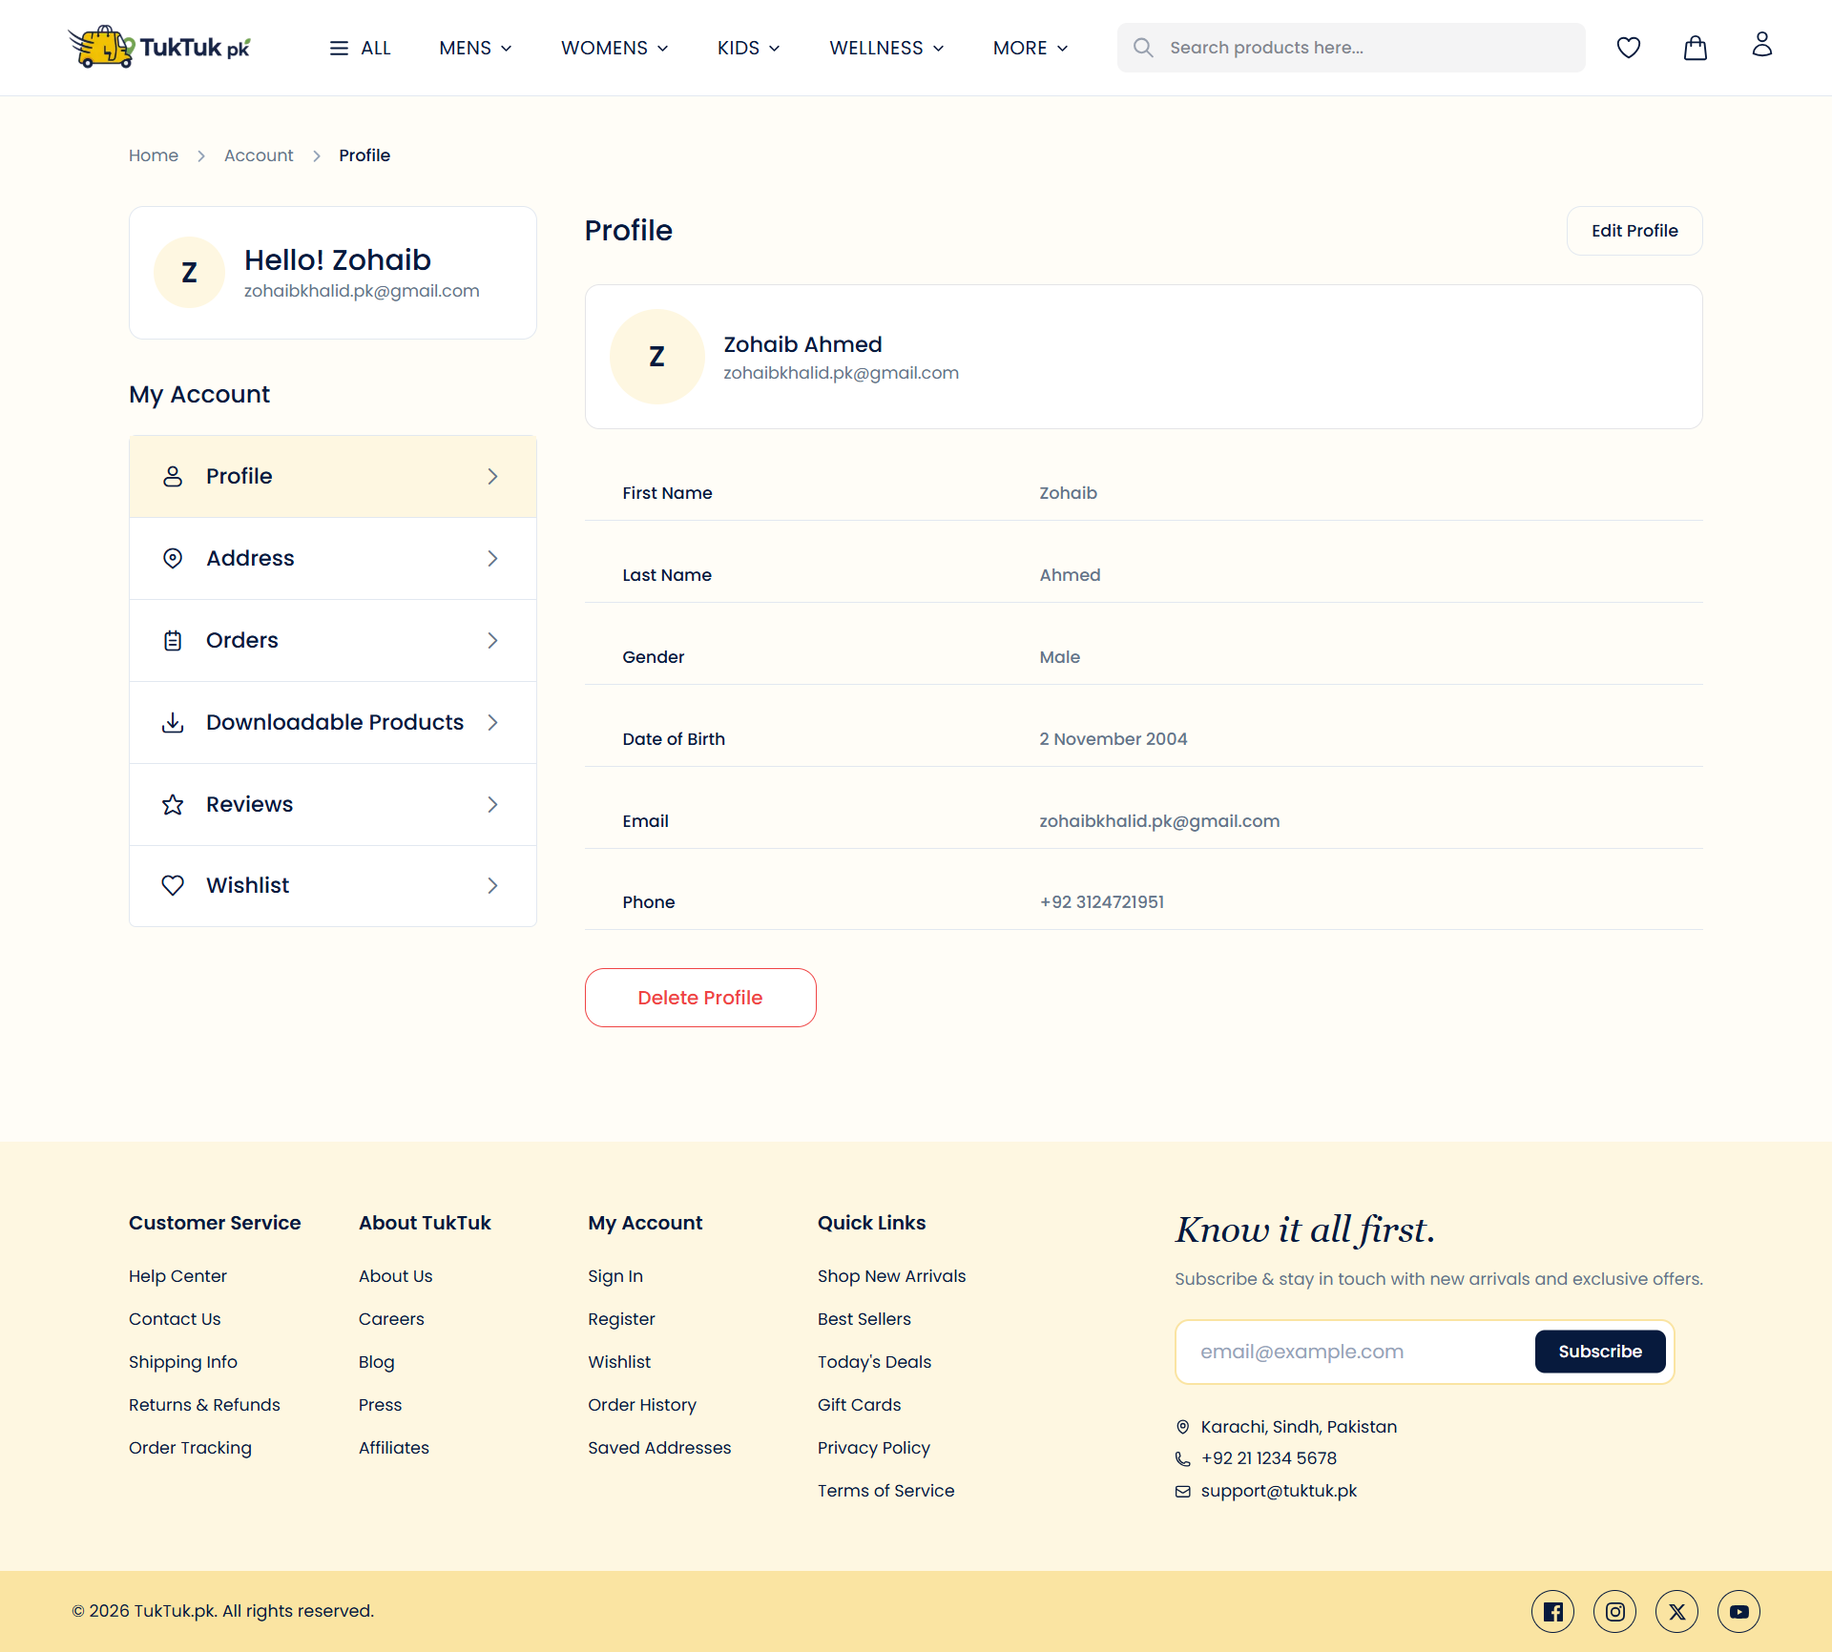
Task: Open Help Center footer link
Action: [177, 1276]
